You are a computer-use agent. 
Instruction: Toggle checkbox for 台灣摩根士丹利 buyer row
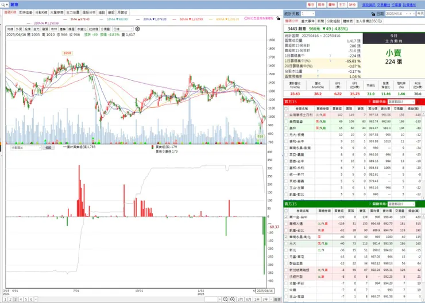click(286, 115)
